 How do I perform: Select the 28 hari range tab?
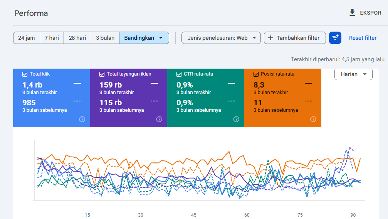[77, 38]
